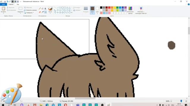Viewport: 190px width, 106px height.
Task: Open the line Thickness dropdown
Action: 86,10
